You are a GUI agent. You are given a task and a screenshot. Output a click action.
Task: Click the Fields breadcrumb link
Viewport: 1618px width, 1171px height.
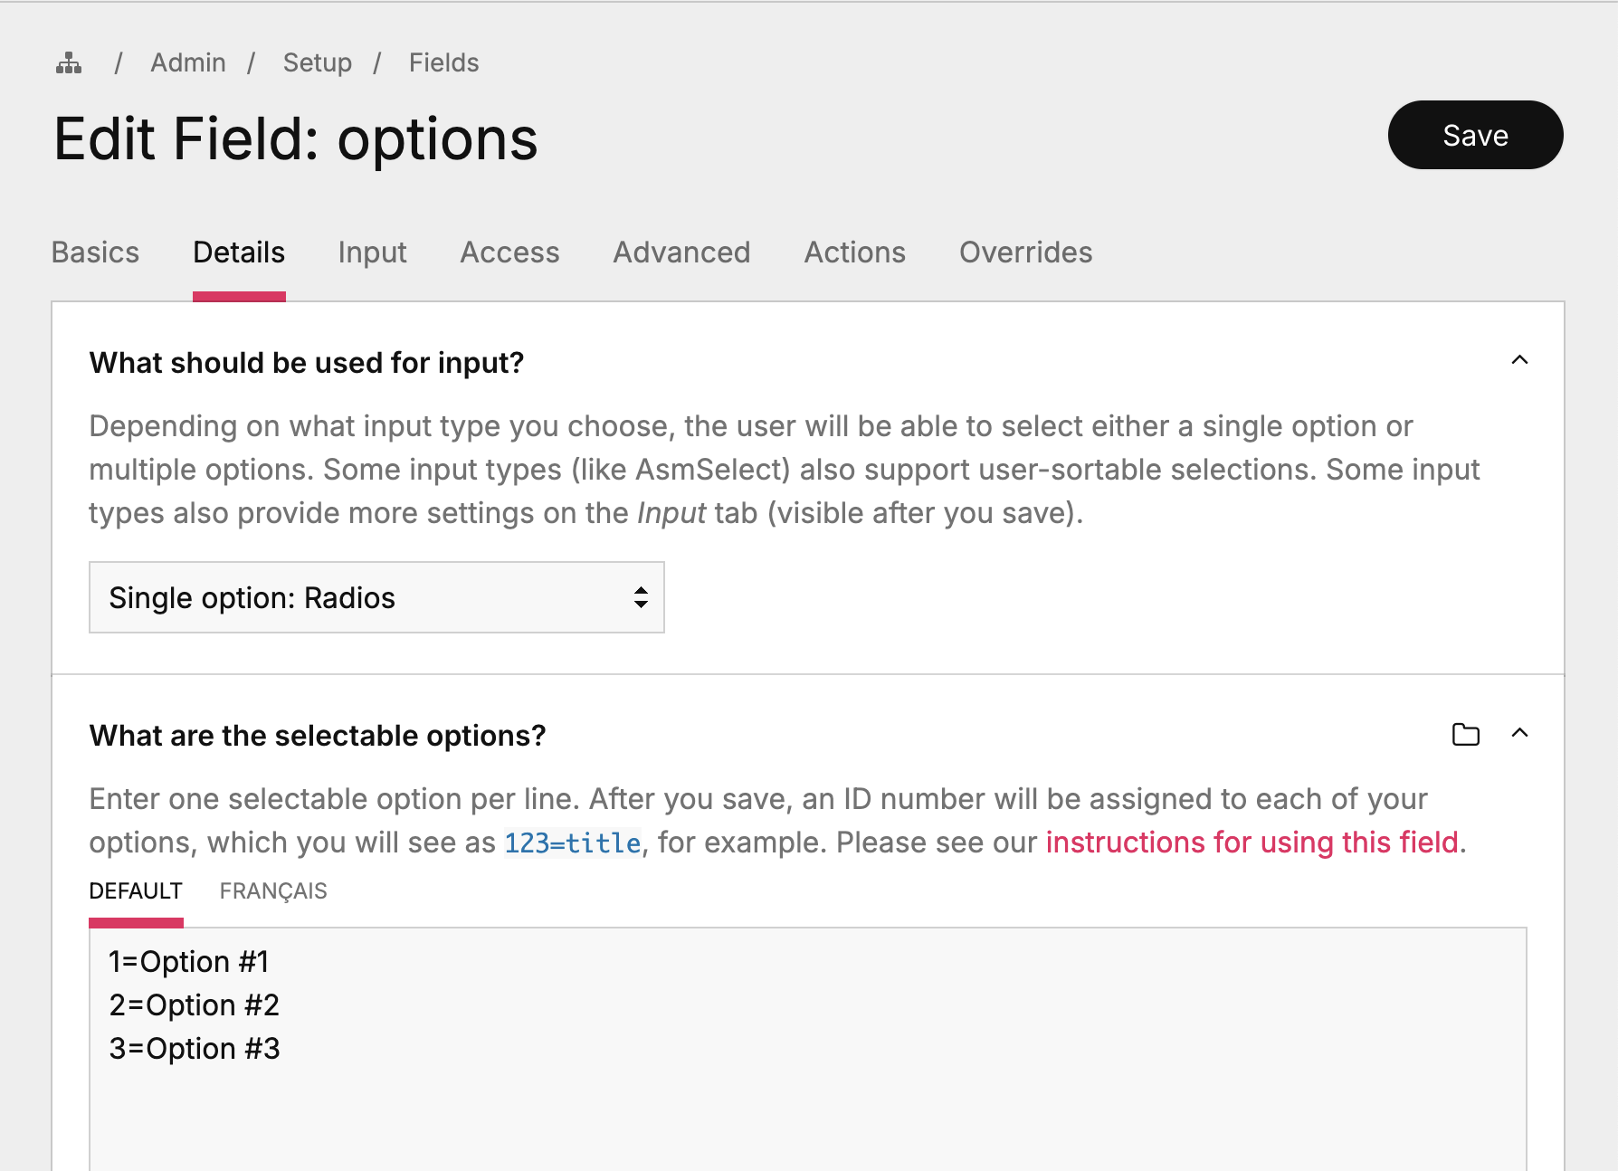click(x=443, y=63)
